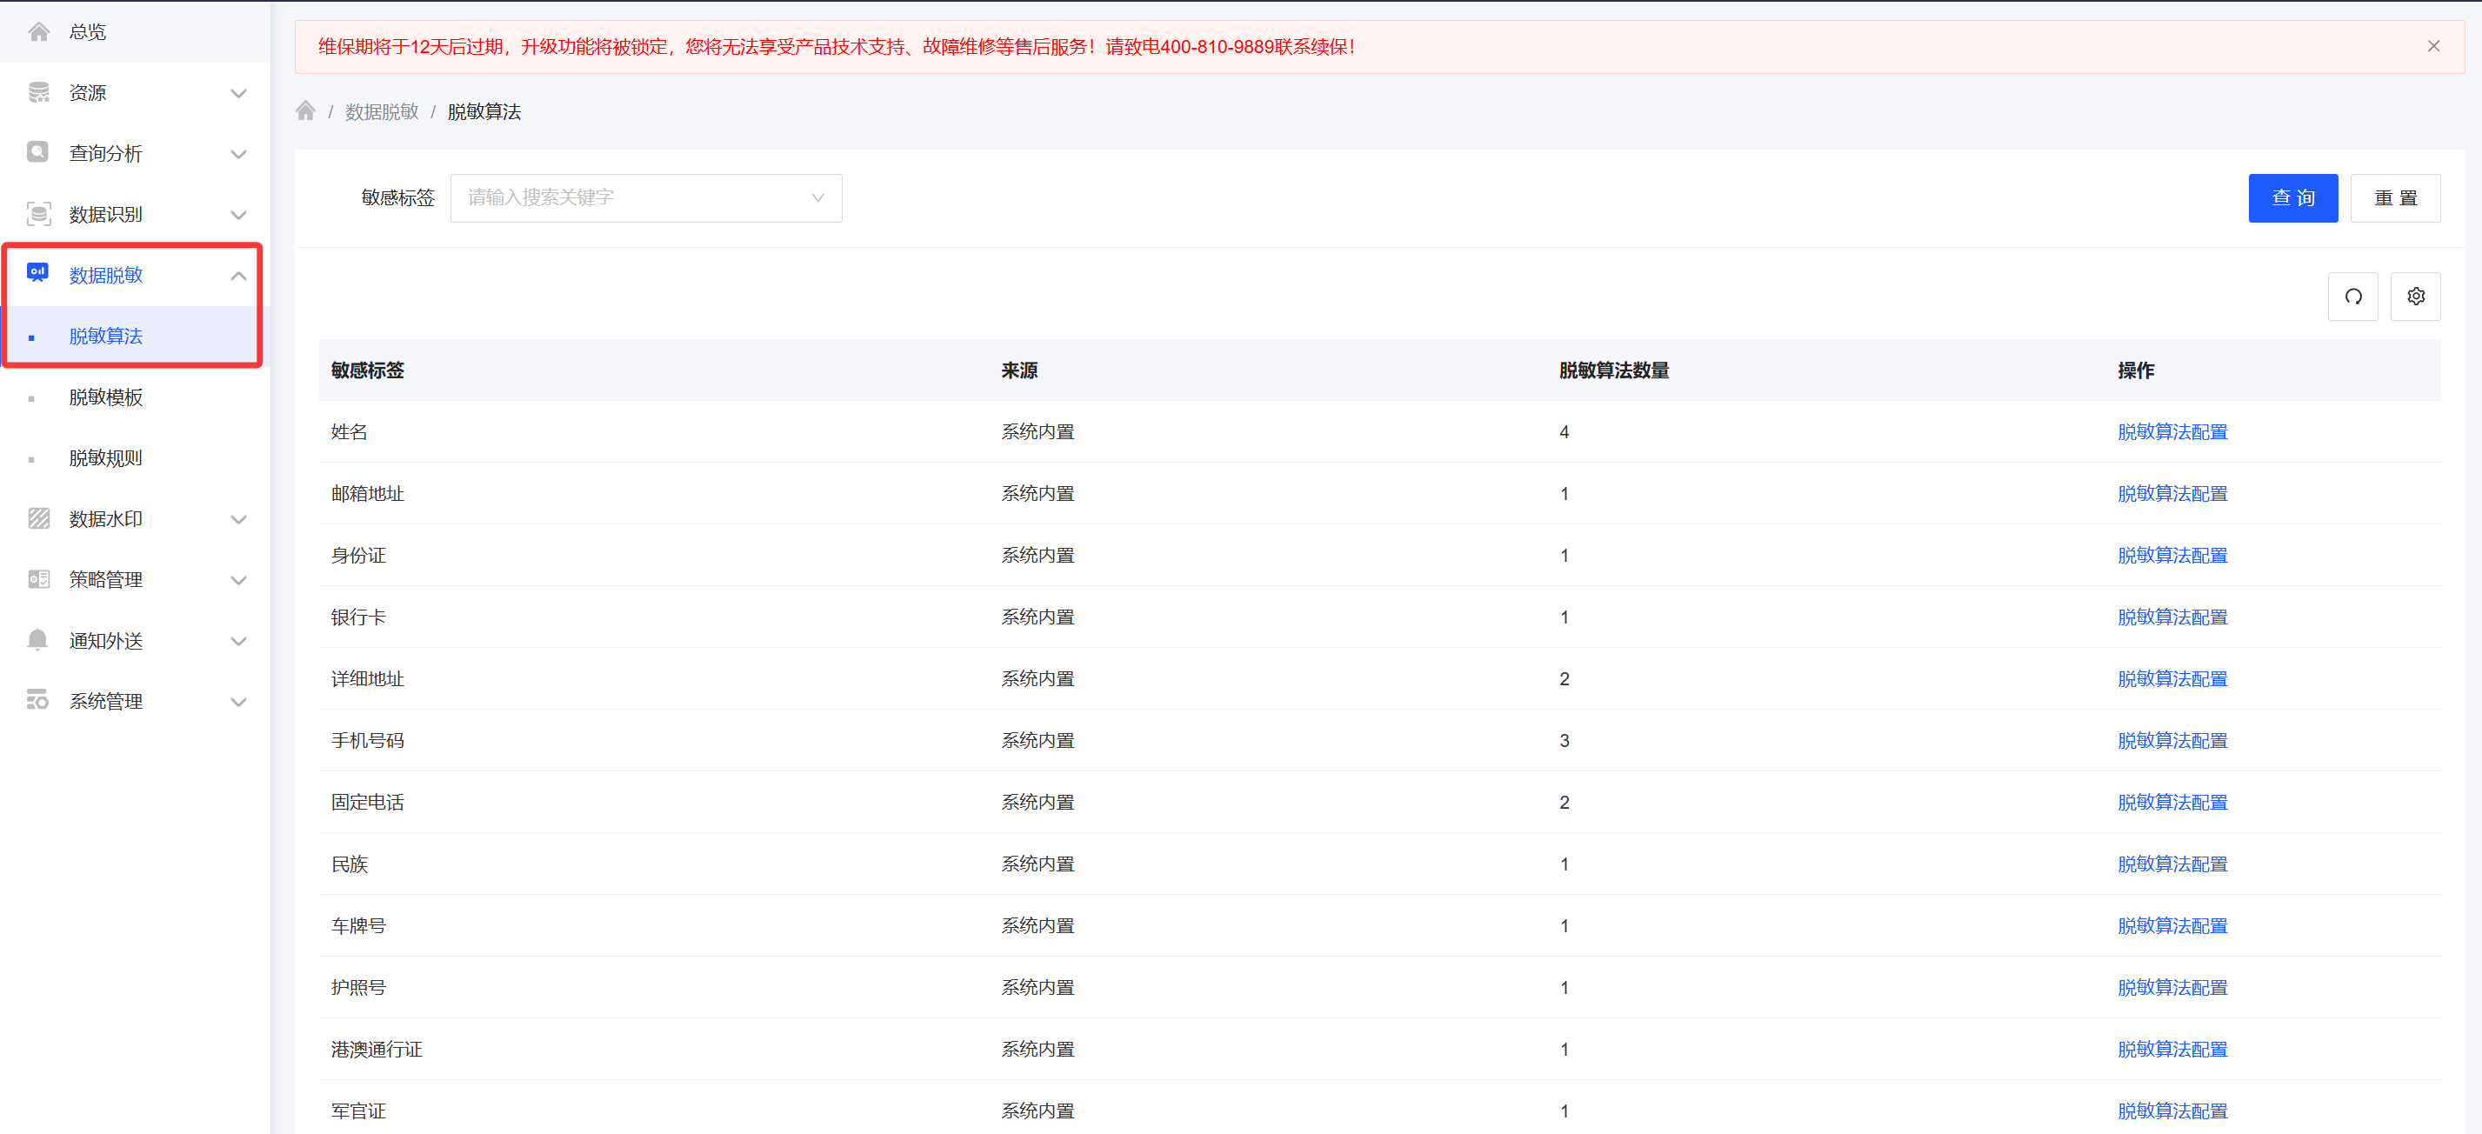Expand the 系统管理 menu chevron
The image size is (2482, 1134).
click(x=238, y=702)
